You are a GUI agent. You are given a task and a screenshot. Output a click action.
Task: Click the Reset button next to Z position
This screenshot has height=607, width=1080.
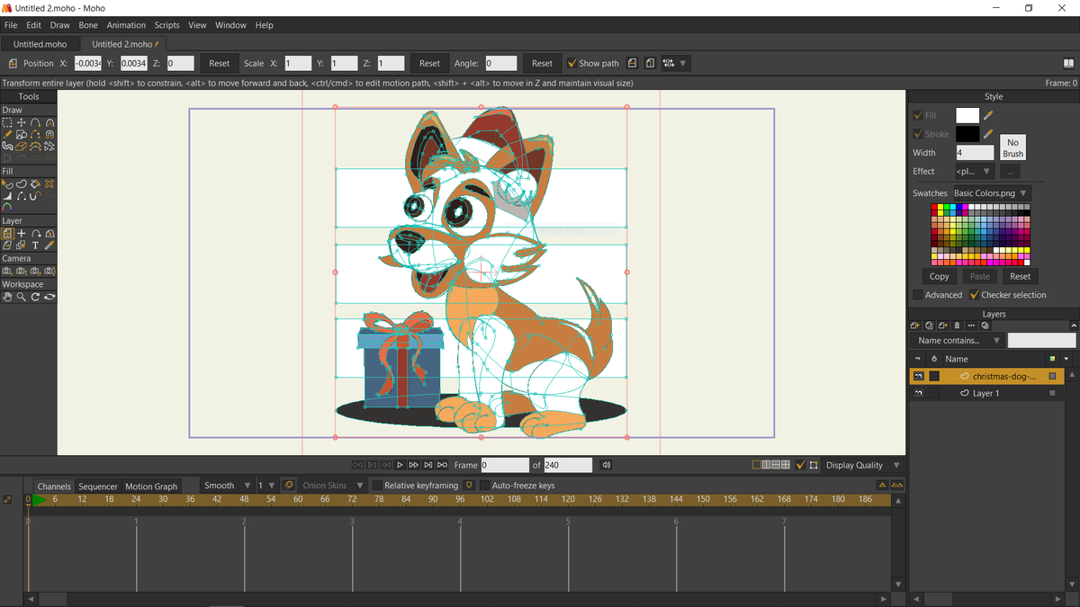tap(220, 64)
